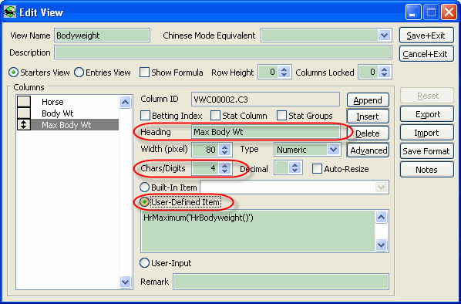461x304 pixels.
Task: Click the row selector box beside Body Wt
Action: 24,113
